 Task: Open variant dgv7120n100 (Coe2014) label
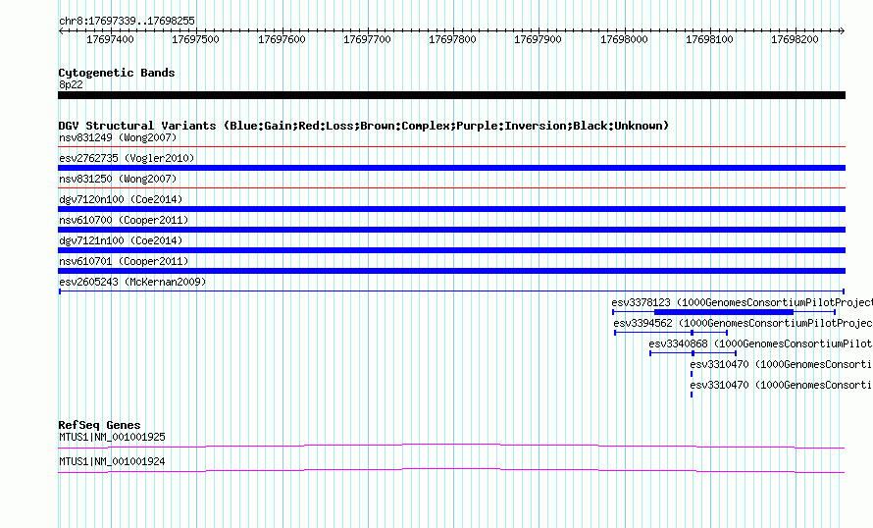[x=121, y=199]
